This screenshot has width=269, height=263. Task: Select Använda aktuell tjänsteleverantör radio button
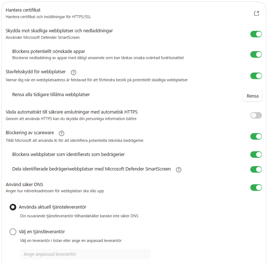point(13,207)
